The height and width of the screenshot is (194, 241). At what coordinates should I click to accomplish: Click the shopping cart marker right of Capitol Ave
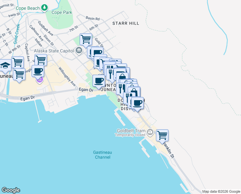41,60
